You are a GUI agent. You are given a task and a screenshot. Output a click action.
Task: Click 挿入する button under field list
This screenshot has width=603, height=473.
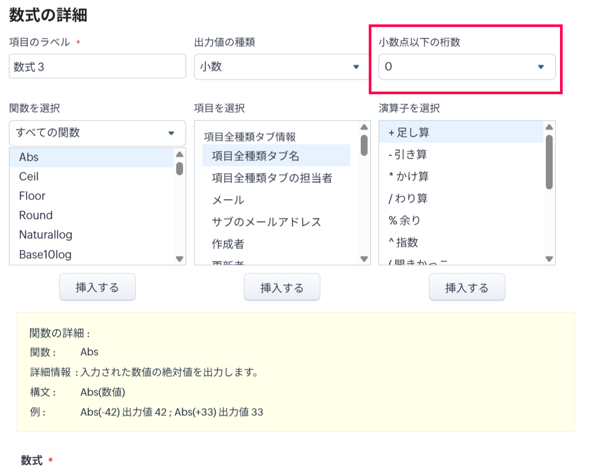coord(282,288)
